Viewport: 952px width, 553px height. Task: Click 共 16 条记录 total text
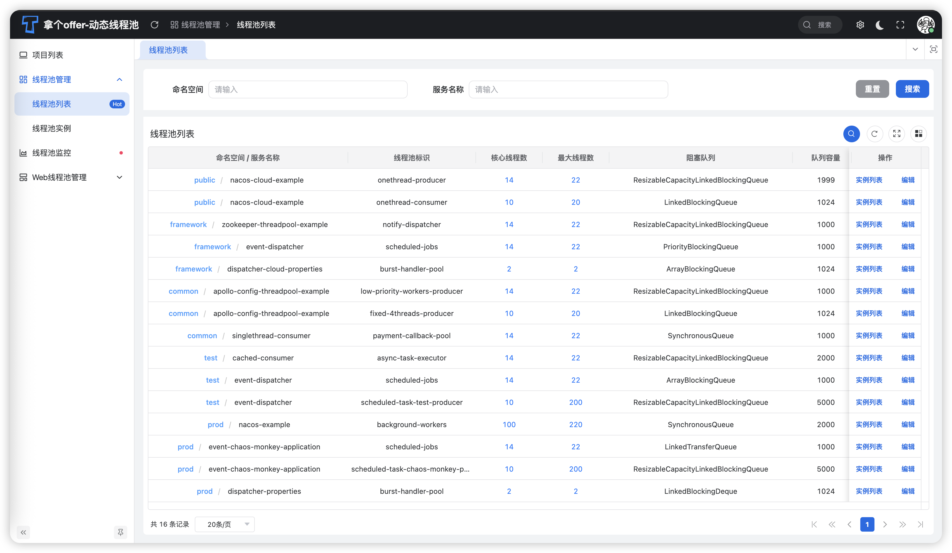click(170, 524)
